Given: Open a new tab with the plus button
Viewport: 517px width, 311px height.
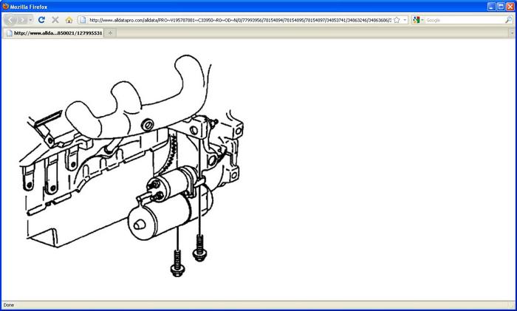Looking at the screenshot, I should [x=110, y=33].
